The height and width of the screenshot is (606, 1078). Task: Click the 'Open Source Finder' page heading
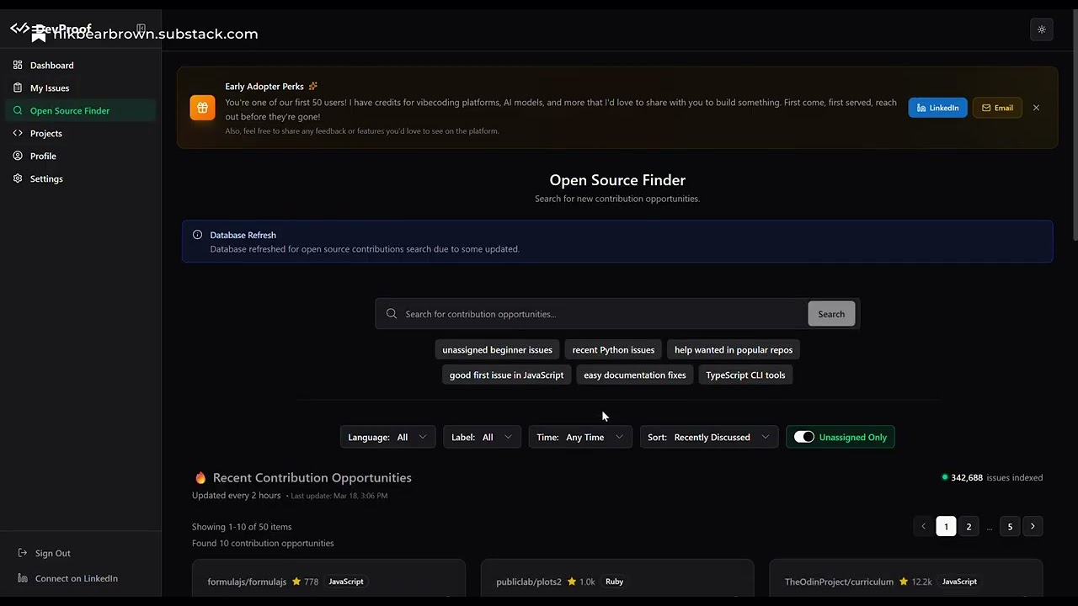617,180
